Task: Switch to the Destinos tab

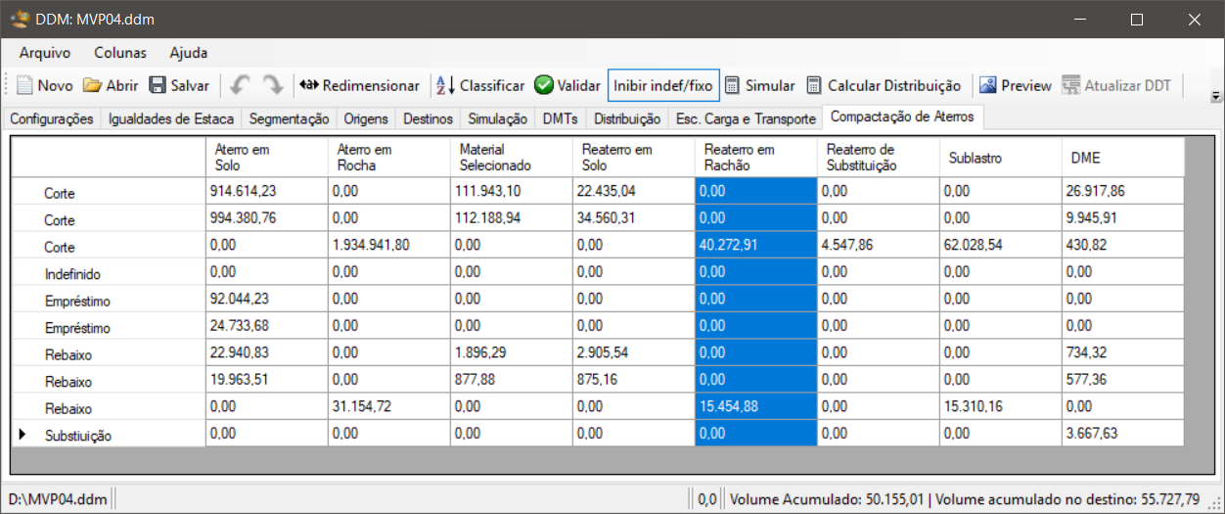Action: pyautogui.click(x=429, y=118)
